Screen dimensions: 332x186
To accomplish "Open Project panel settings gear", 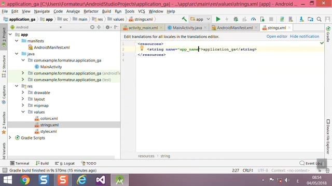I will point(108,27).
